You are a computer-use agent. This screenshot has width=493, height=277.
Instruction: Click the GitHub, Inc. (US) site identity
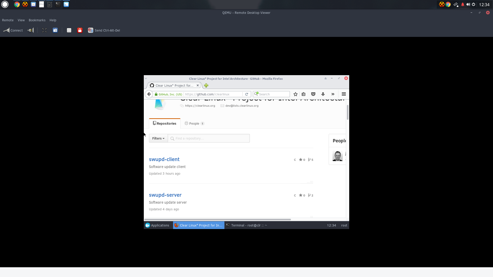[168, 94]
